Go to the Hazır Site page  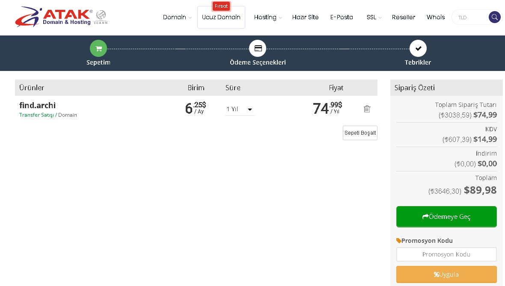305,18
